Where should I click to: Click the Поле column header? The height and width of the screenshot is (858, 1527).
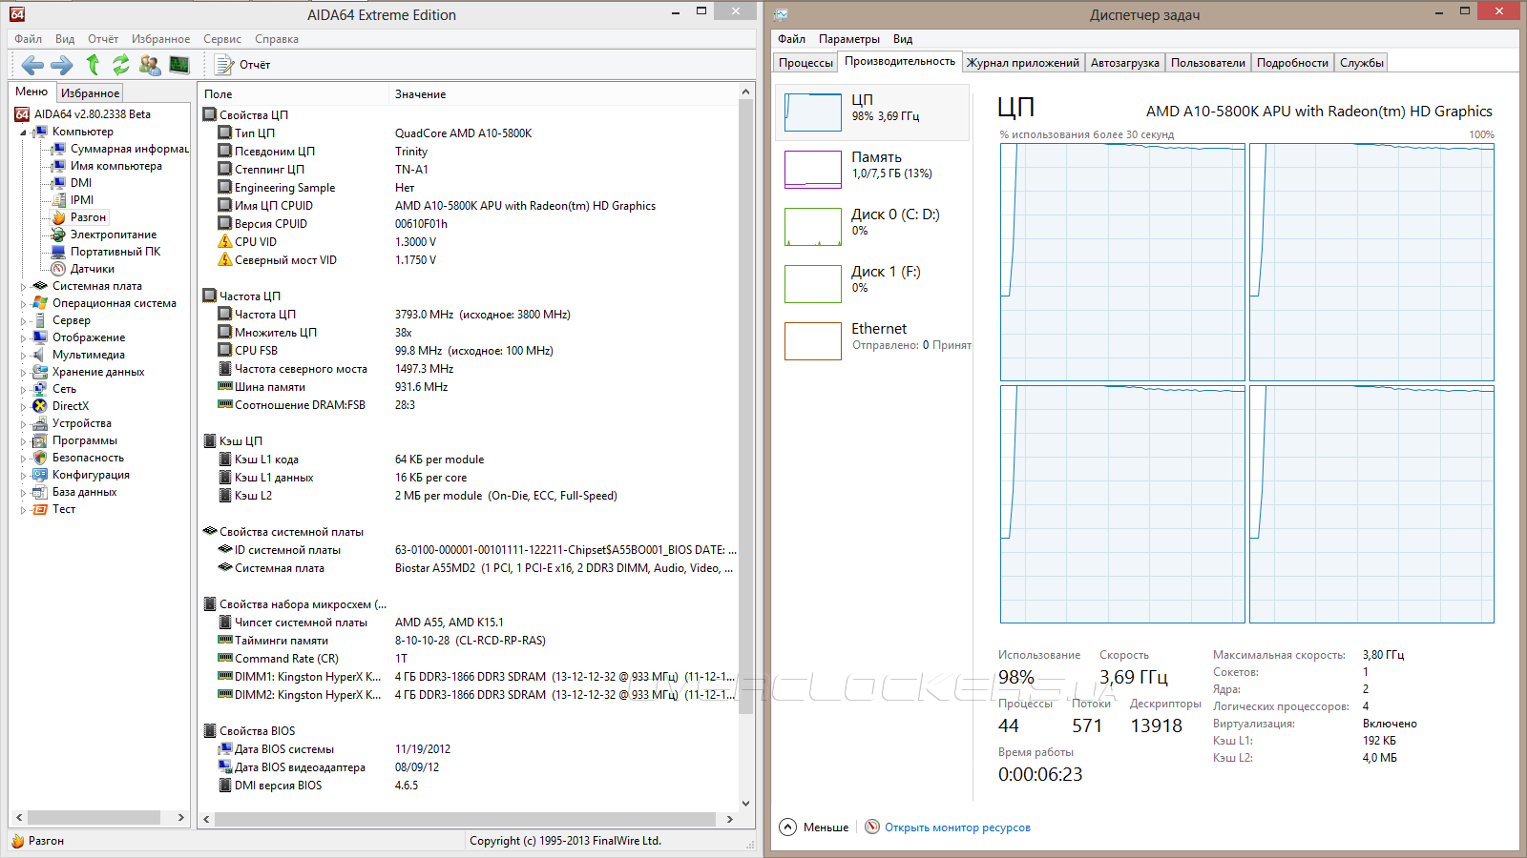(294, 94)
